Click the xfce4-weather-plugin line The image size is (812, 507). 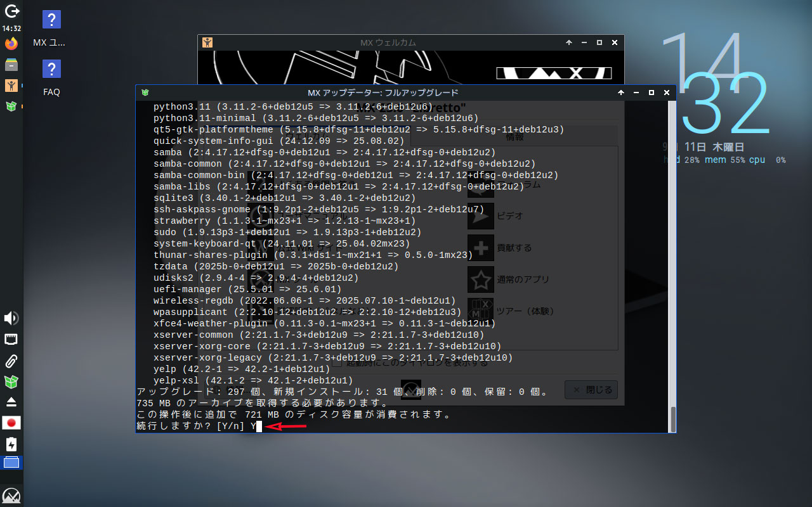[x=325, y=323]
